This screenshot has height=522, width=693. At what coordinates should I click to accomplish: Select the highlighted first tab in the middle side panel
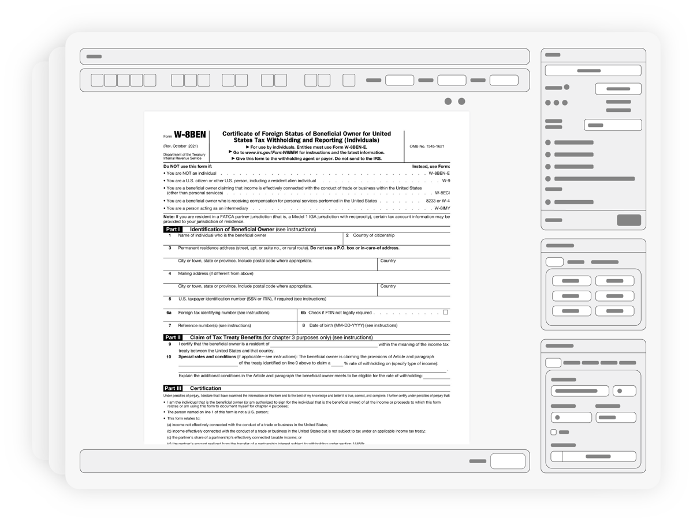coord(554,262)
